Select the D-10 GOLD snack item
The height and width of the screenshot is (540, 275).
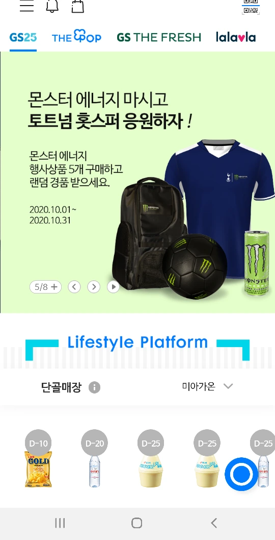(x=38, y=459)
